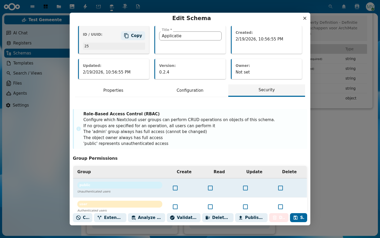The image size is (380, 238).
Task: Open the dashboard grid icon
Action: pos(45,7)
